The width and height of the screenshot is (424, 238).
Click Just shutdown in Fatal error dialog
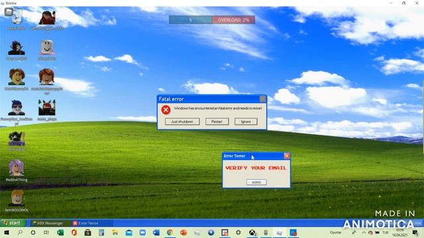(182, 122)
